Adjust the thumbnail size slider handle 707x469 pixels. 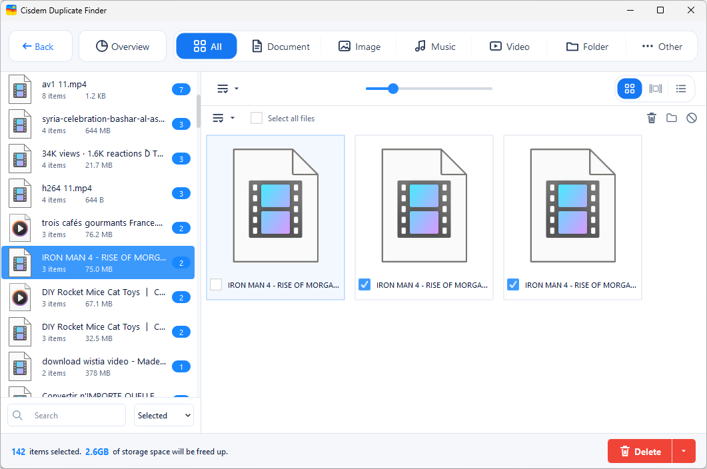coord(393,89)
